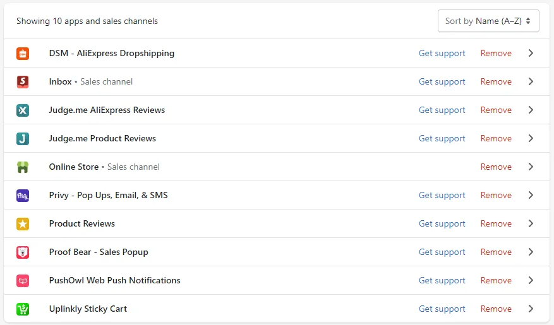The height and width of the screenshot is (325, 554).
Task: Expand the Uplinkly Sticky Cart row chevron
Action: pyautogui.click(x=531, y=309)
